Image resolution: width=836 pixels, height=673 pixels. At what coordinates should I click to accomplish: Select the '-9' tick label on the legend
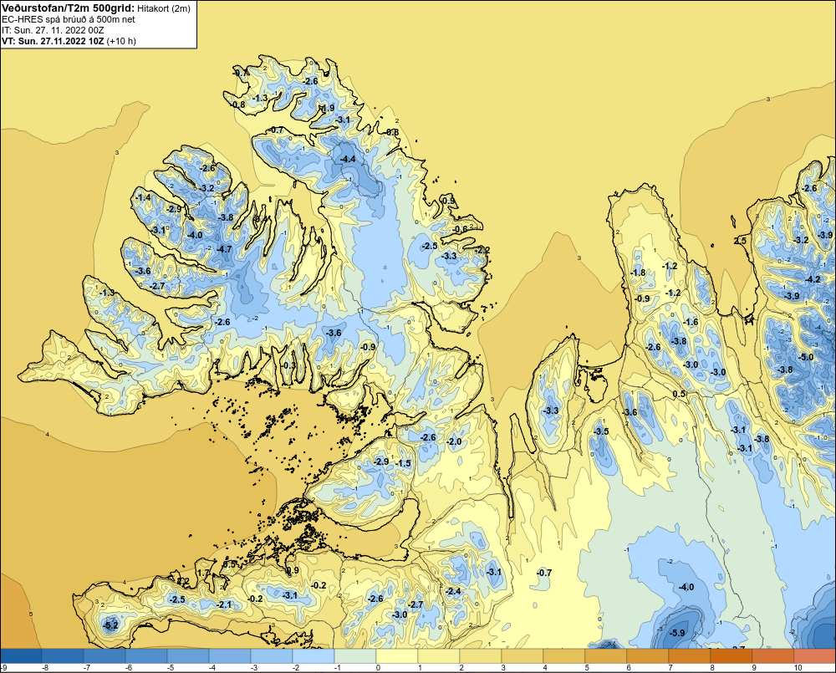point(4,668)
